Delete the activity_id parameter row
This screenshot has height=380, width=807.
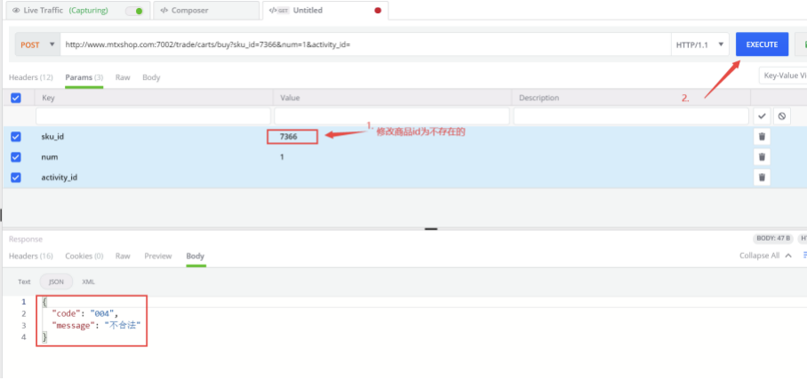[x=762, y=178]
